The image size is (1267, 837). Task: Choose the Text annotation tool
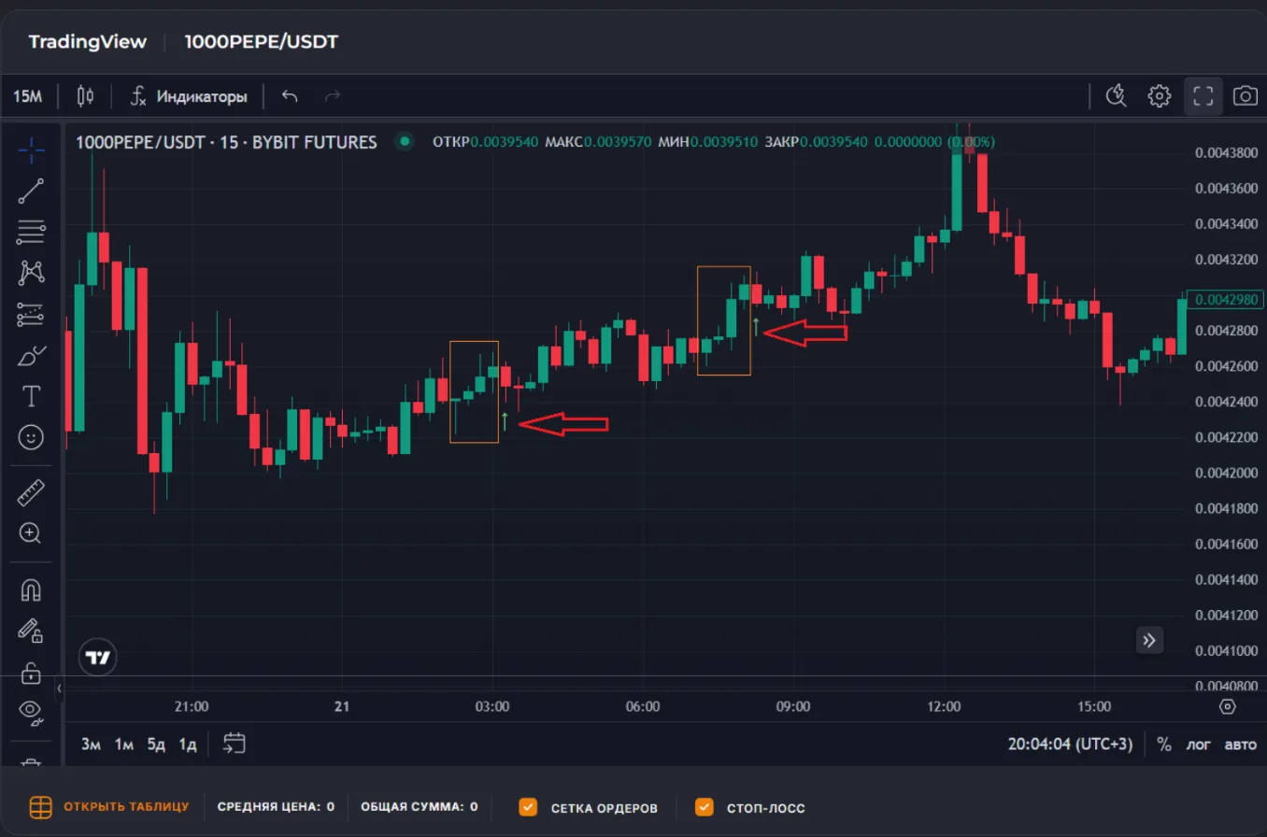coord(31,396)
